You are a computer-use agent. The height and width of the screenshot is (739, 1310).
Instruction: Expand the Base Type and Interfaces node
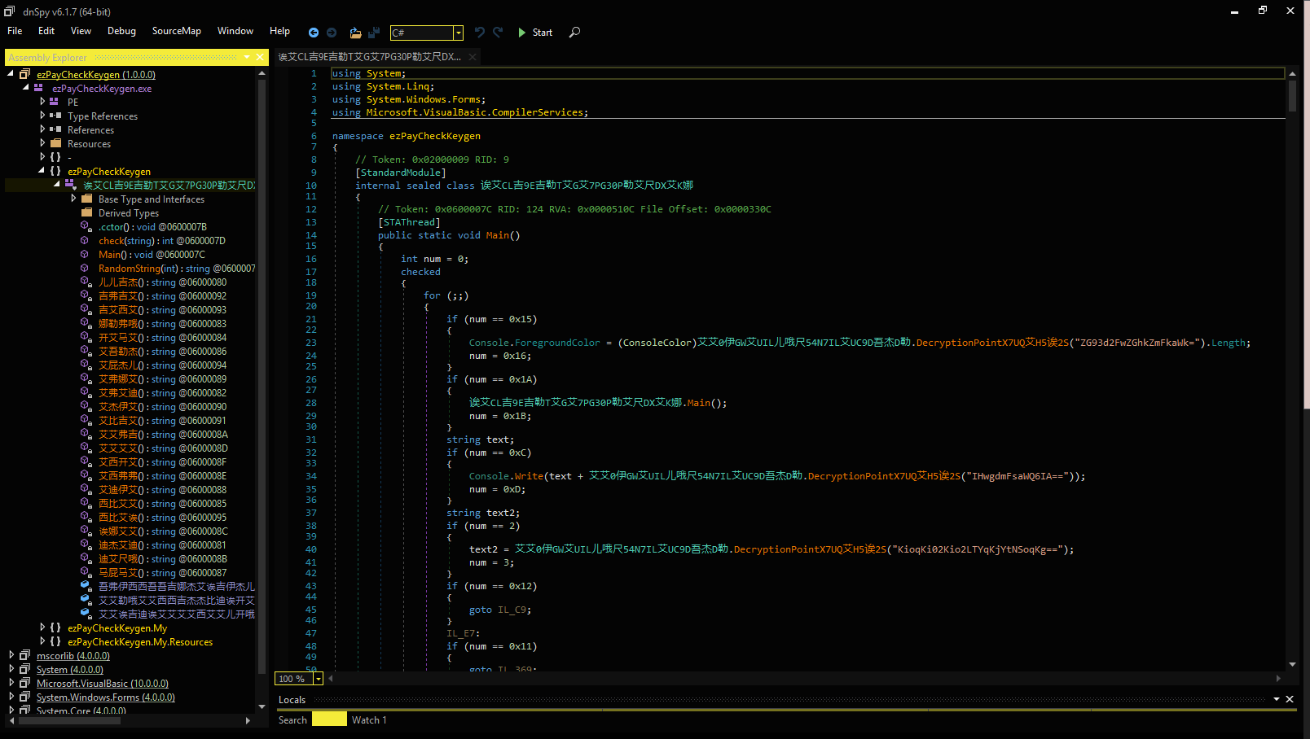coord(73,199)
